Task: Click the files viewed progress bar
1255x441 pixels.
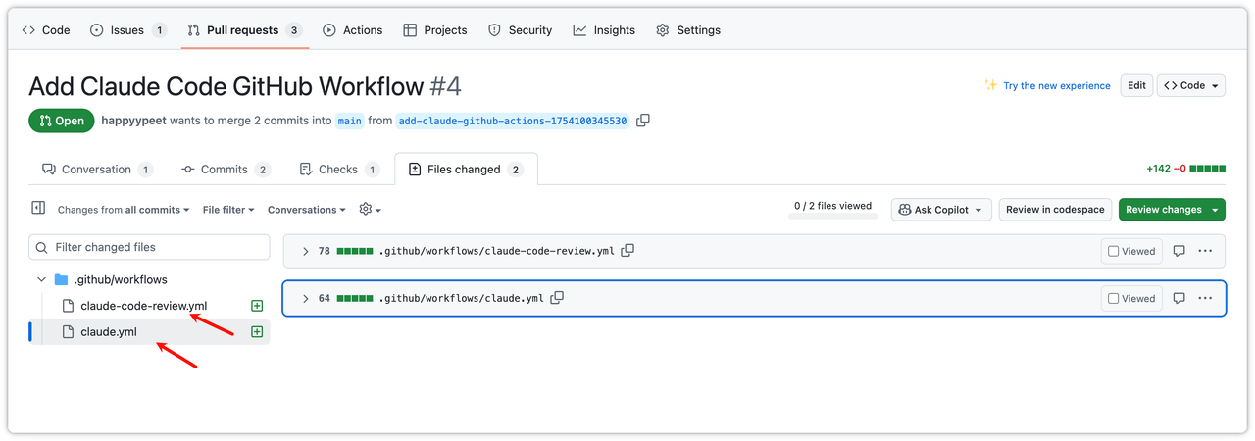Action: 832,218
